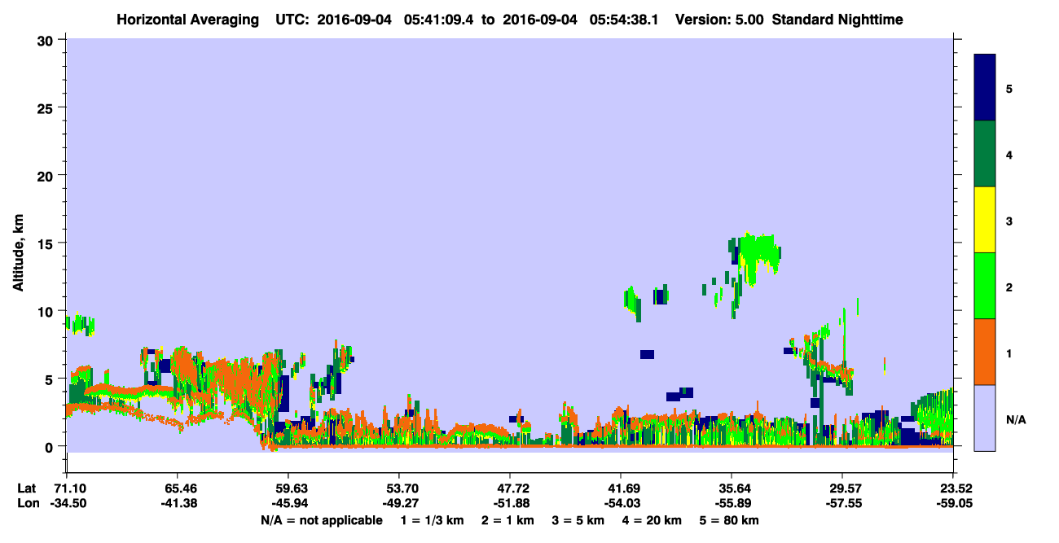Select the dark green level 4 colorbar segment
1059x543 pixels.
tap(985, 154)
